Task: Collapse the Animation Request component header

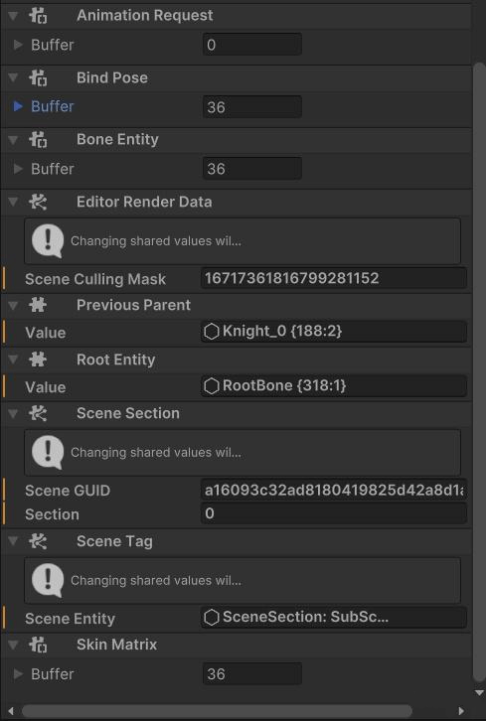Action: click(x=13, y=16)
